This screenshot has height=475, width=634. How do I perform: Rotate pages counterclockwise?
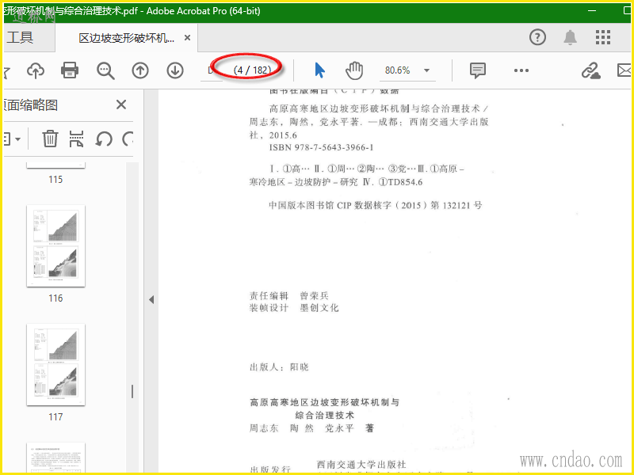pos(104,139)
